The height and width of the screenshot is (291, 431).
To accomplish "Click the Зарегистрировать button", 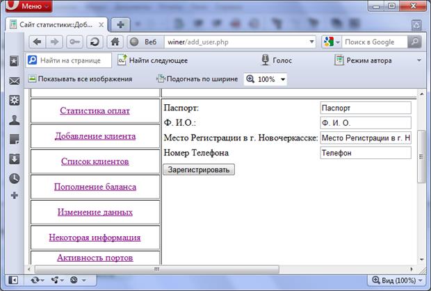I will click(x=199, y=169).
